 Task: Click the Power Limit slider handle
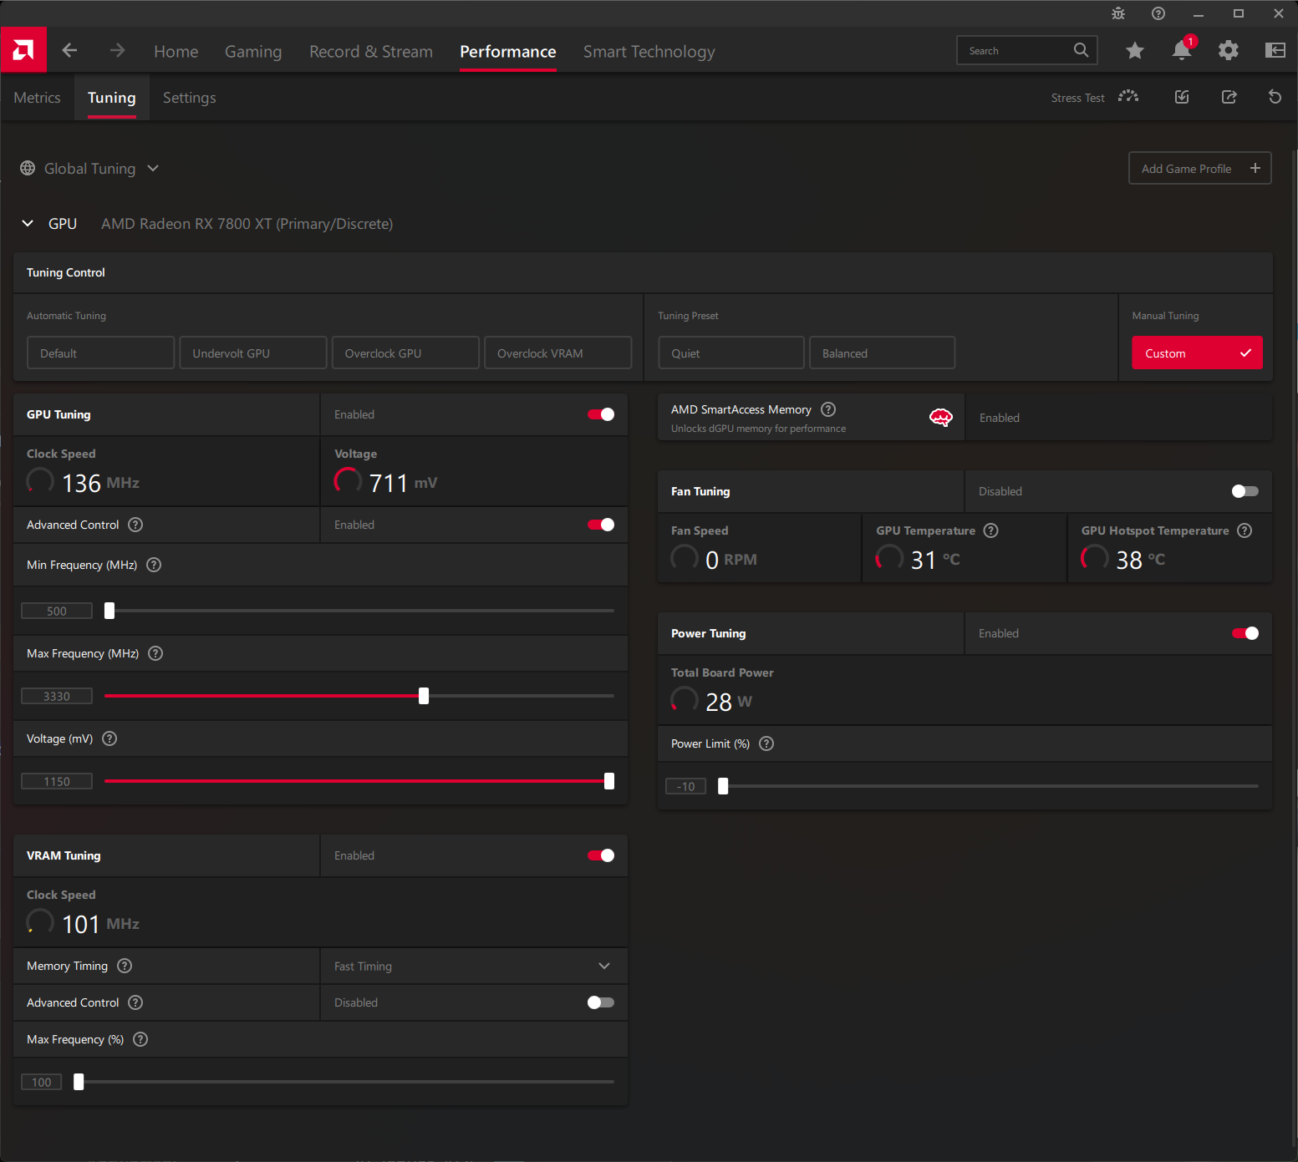point(723,786)
